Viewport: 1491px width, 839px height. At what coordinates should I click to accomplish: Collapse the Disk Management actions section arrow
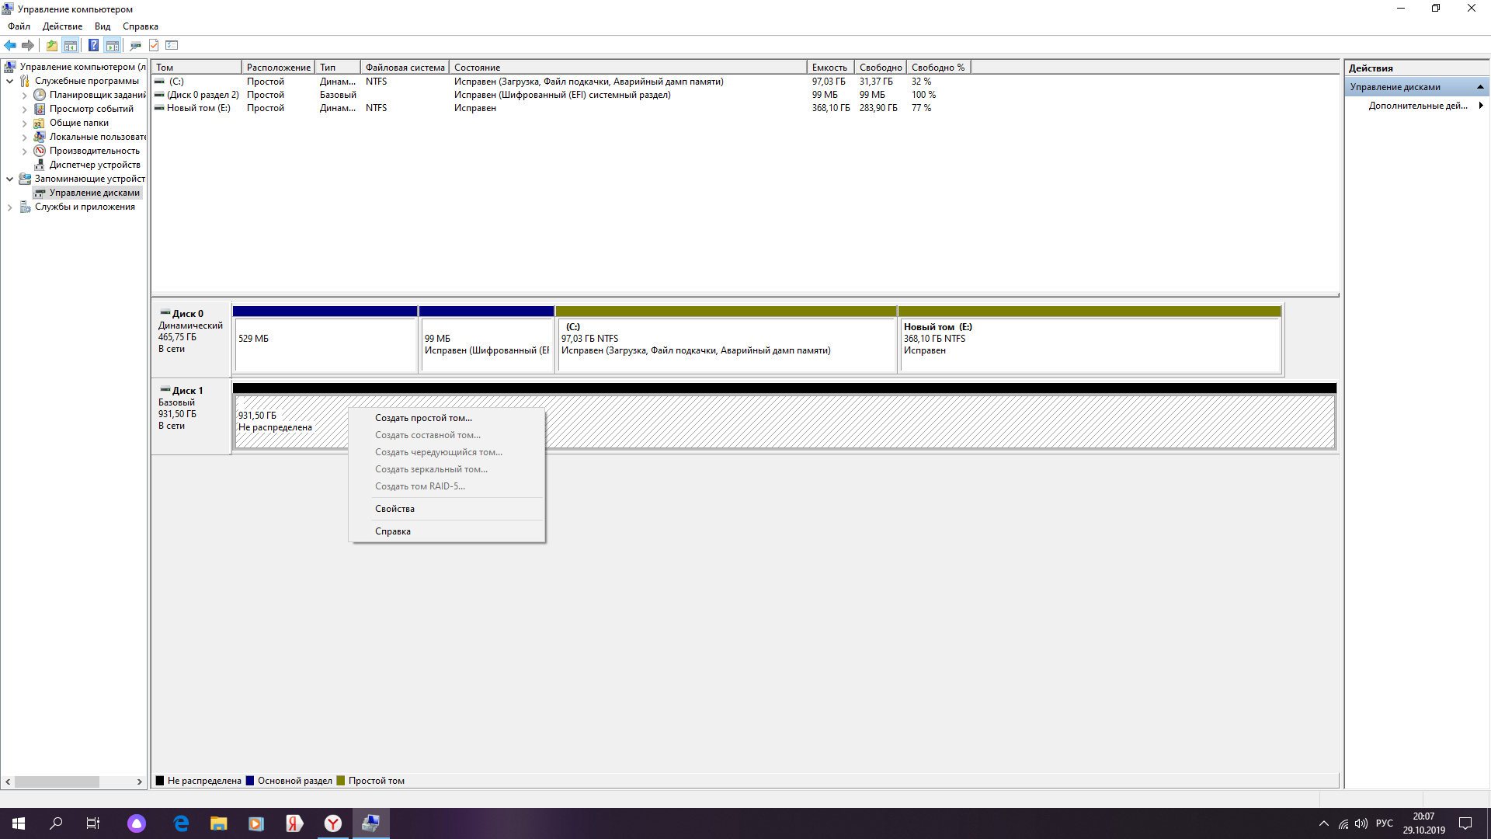coord(1480,87)
